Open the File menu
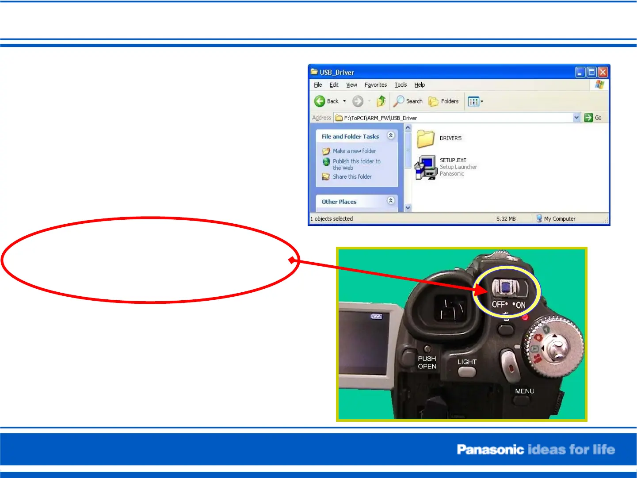This screenshot has height=478, width=637. 318,85
